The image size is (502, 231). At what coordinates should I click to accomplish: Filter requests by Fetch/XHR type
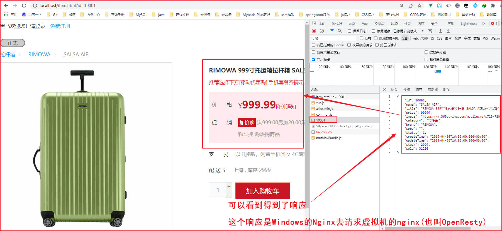coord(420,38)
